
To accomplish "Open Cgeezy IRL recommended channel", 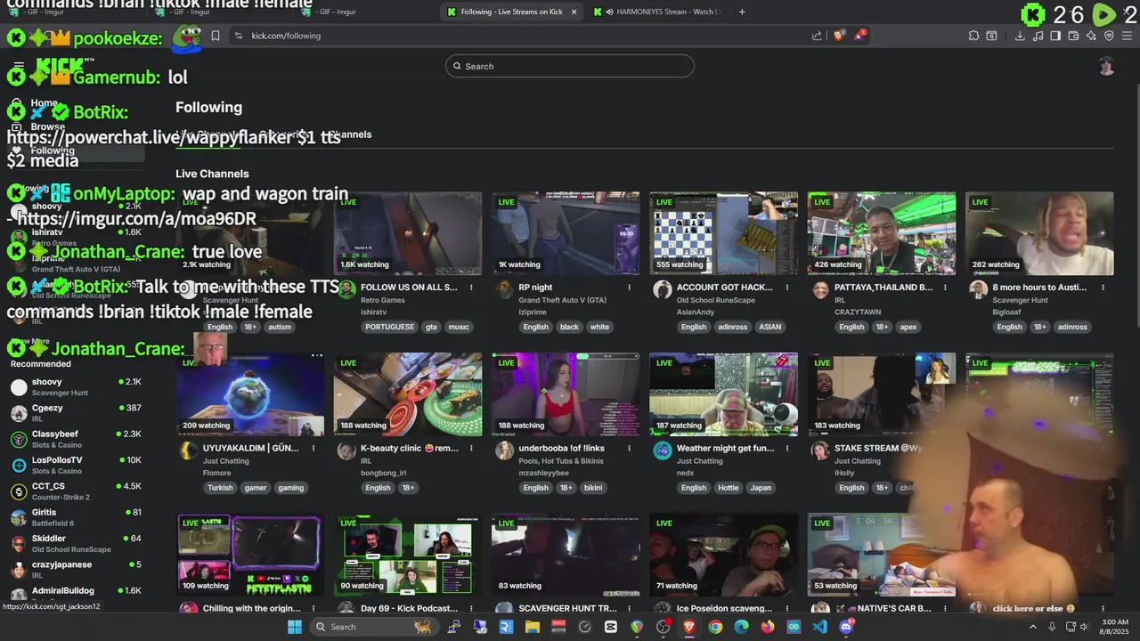I will coord(77,413).
